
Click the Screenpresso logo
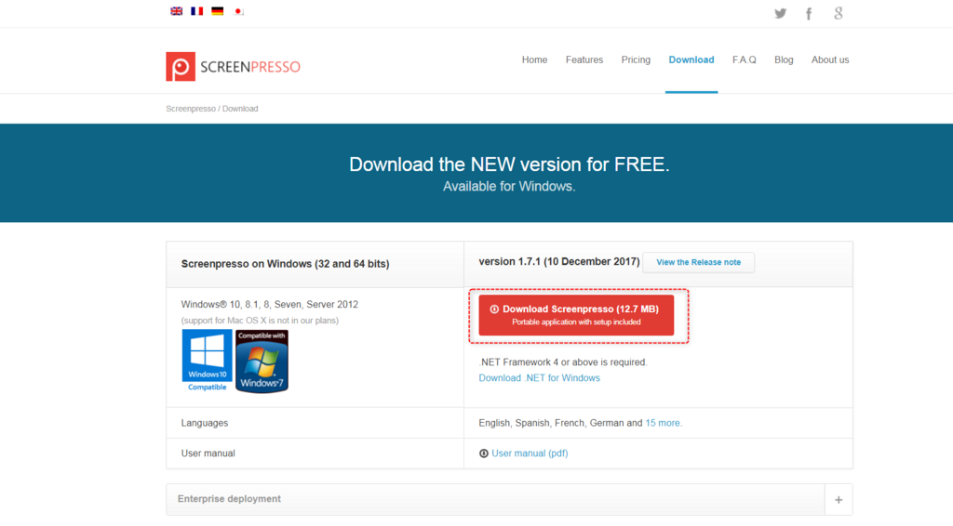pyautogui.click(x=234, y=66)
